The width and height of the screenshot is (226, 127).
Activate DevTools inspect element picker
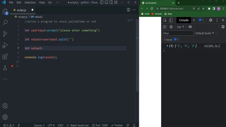(165, 20)
